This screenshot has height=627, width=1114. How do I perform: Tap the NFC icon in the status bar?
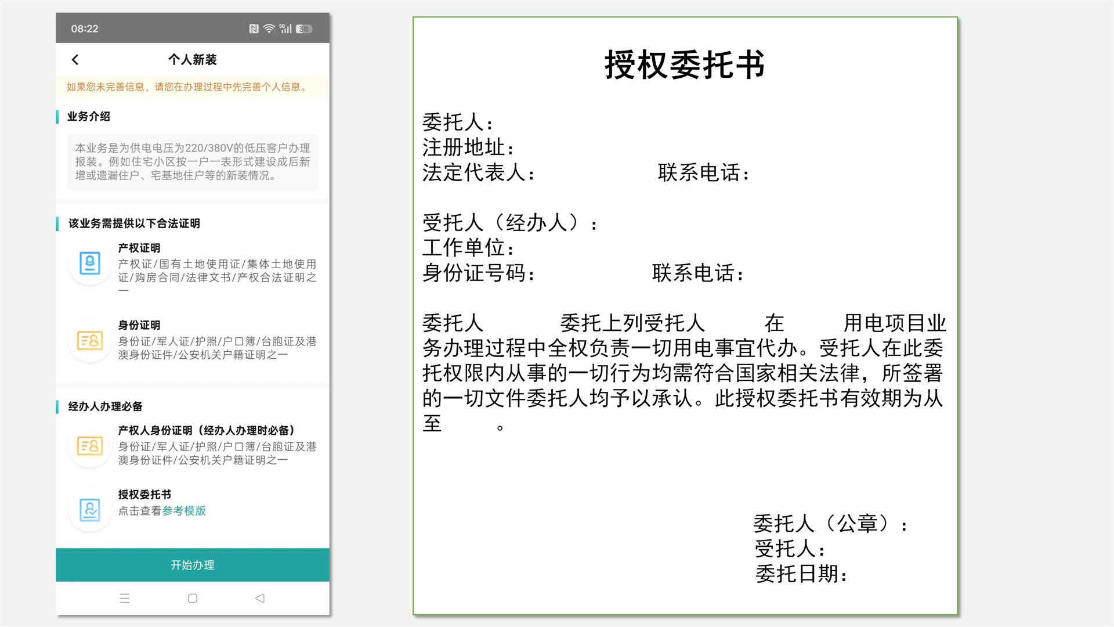point(253,28)
